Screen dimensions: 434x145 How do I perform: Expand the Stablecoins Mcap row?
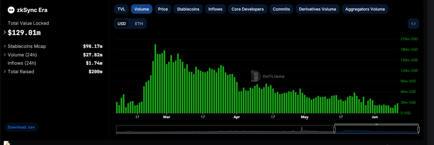click(5, 46)
